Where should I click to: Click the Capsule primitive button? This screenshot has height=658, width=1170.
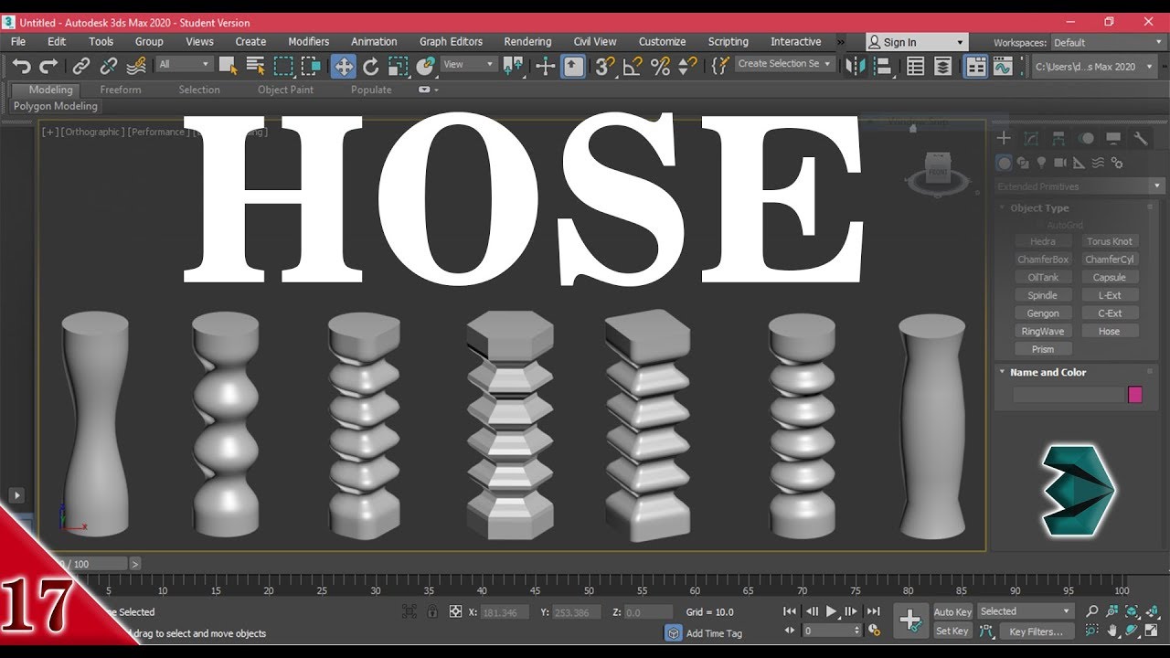(1109, 278)
